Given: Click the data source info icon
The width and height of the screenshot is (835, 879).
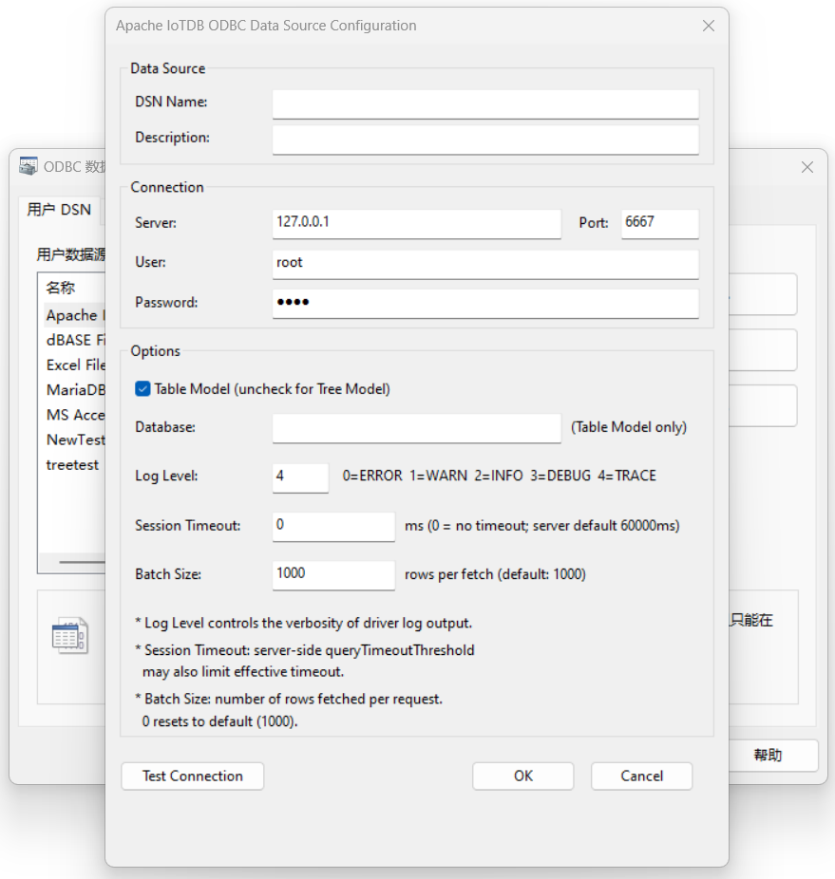Looking at the screenshot, I should point(69,635).
